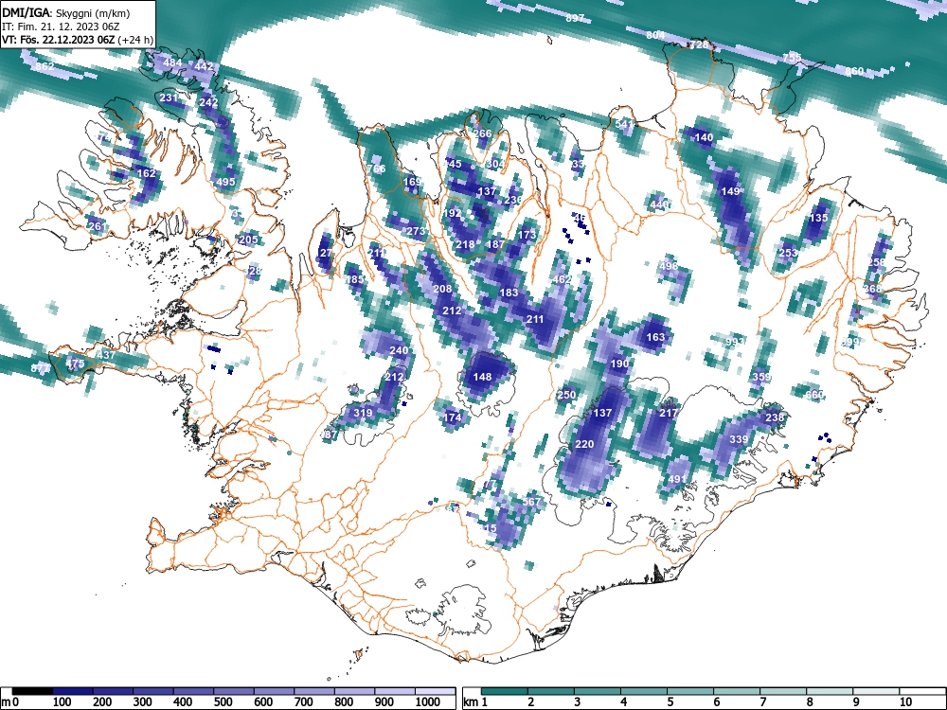The image size is (947, 710).
Task: Select the 240 visibility label
Action: 399,351
